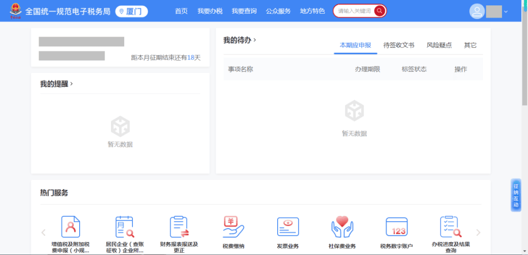Select the 风险疑点 tab
Viewport: 528px width, 255px height.
(439, 45)
